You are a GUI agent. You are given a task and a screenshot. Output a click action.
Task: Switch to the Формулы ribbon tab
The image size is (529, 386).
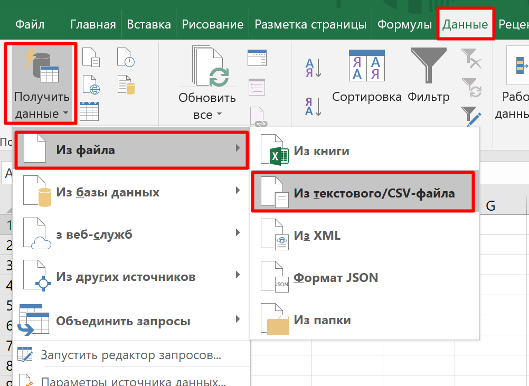[405, 24]
